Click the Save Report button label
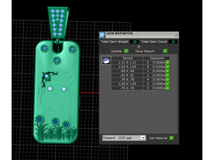The image size is (214, 160). 145,51
